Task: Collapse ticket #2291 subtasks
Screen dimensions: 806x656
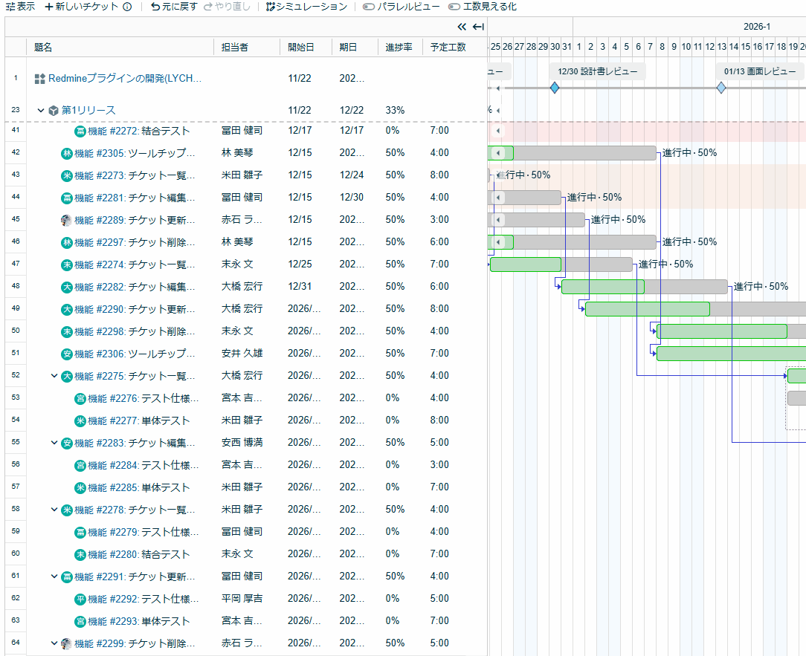Action: (54, 577)
